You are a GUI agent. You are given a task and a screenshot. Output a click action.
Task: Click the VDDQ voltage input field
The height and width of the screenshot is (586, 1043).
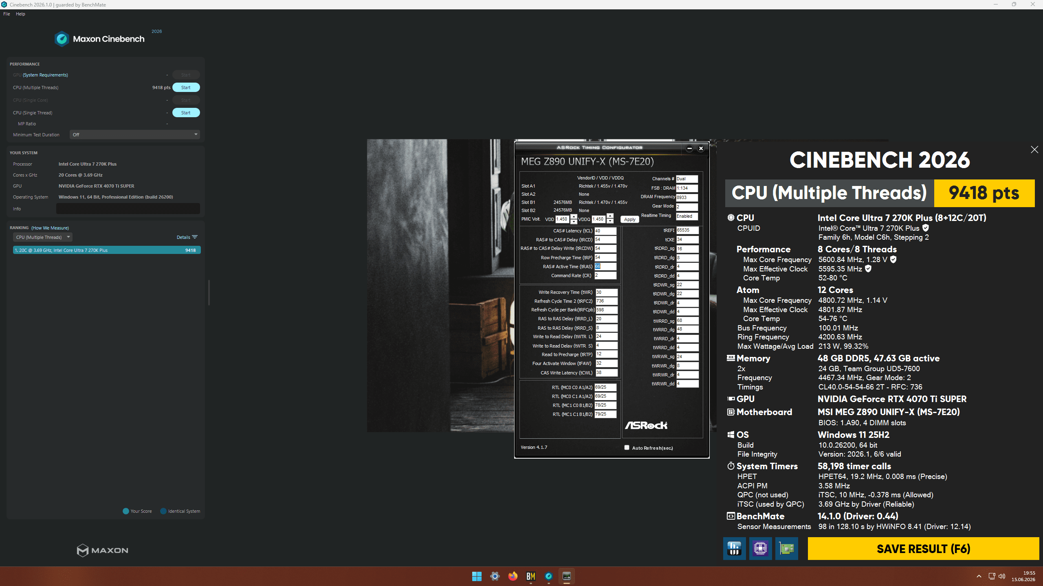pos(599,219)
